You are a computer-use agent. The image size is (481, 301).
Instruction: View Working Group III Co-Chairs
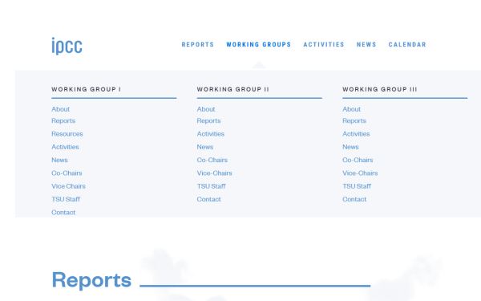click(358, 160)
